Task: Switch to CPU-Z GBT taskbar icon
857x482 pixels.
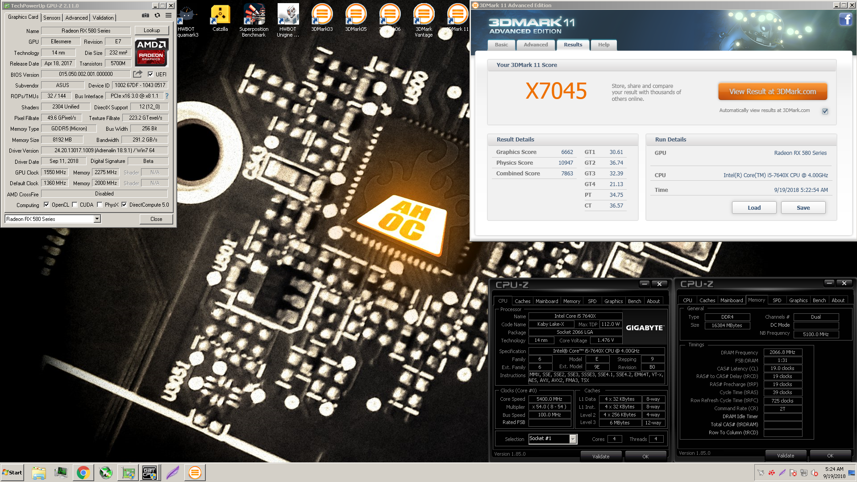Action: [150, 473]
